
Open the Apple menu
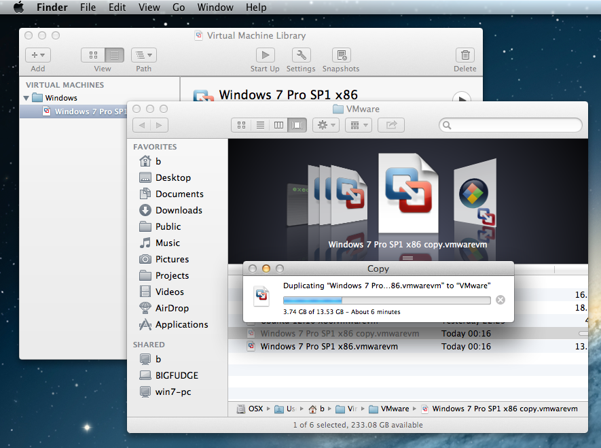[18, 7]
